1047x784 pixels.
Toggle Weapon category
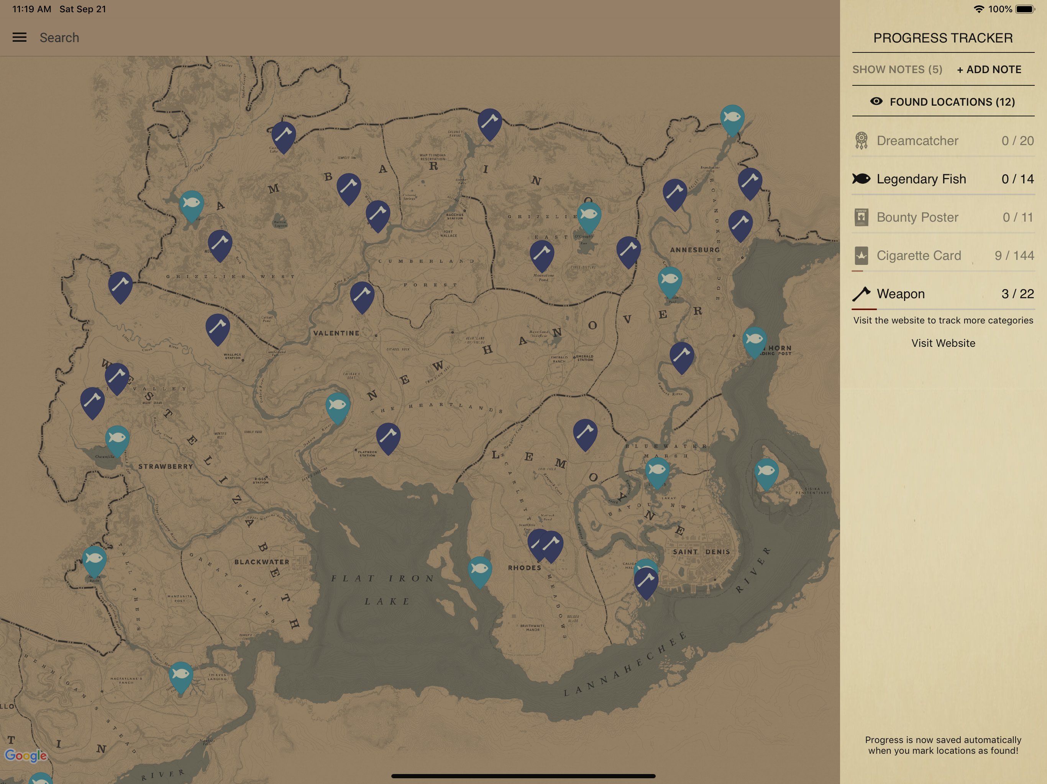944,294
